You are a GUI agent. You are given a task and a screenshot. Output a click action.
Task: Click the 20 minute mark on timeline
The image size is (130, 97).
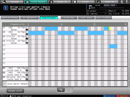pos(94,24)
